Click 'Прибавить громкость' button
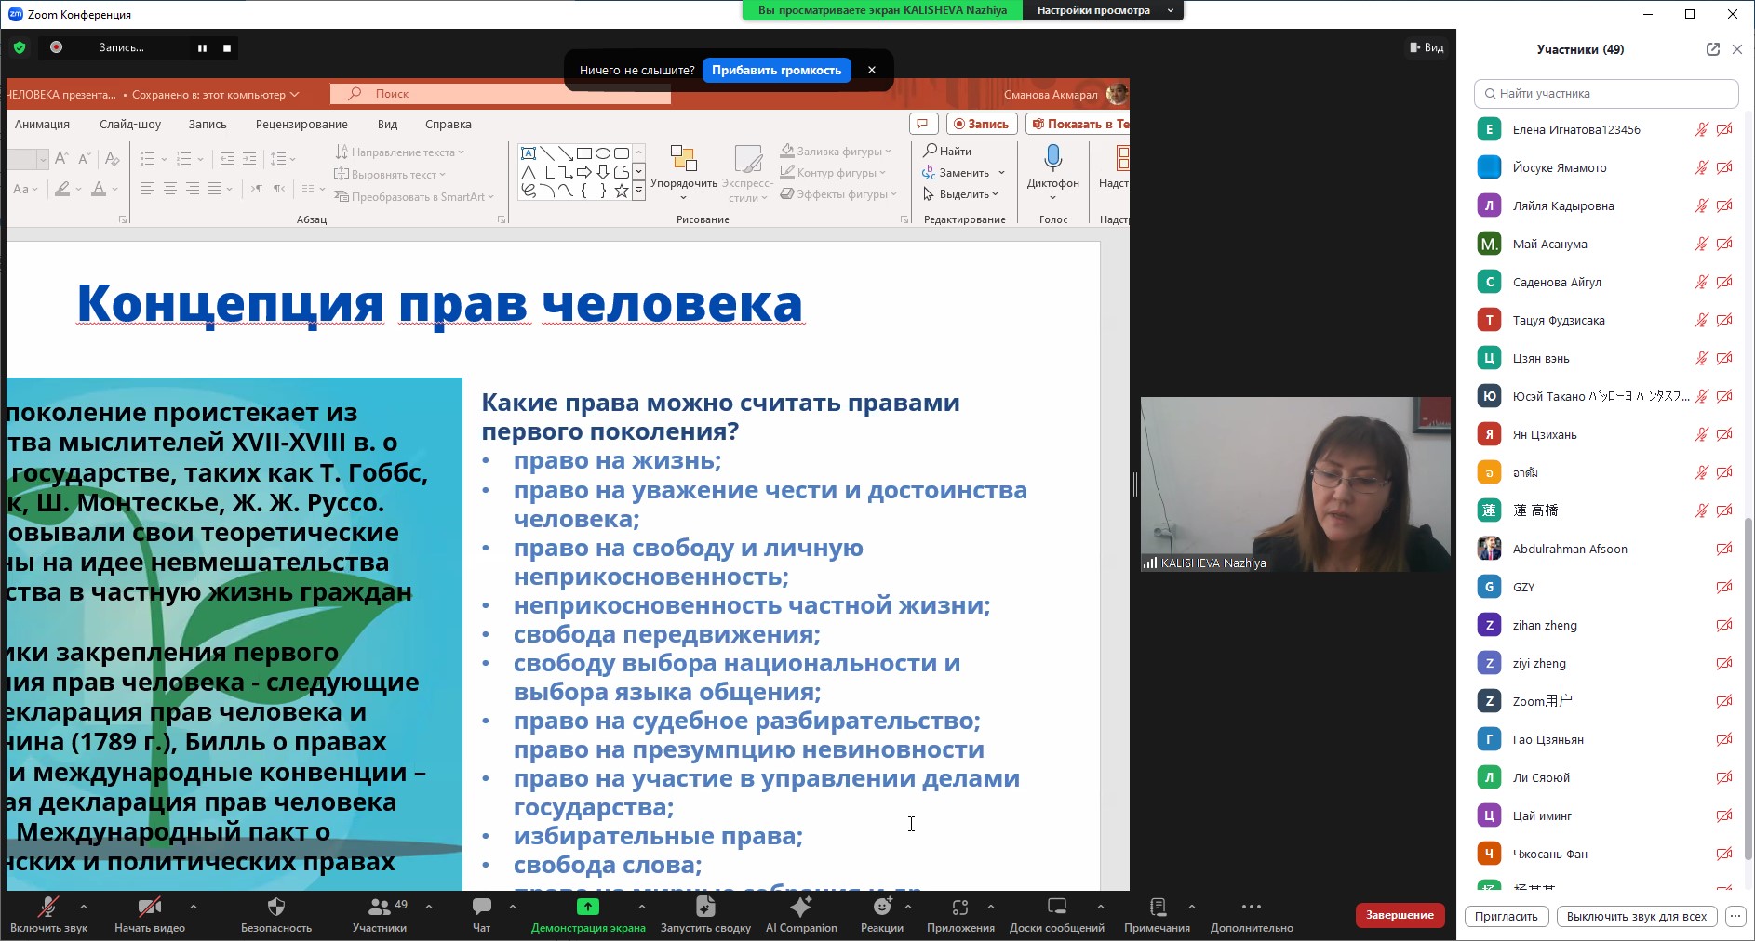1755x941 pixels. [x=776, y=70]
